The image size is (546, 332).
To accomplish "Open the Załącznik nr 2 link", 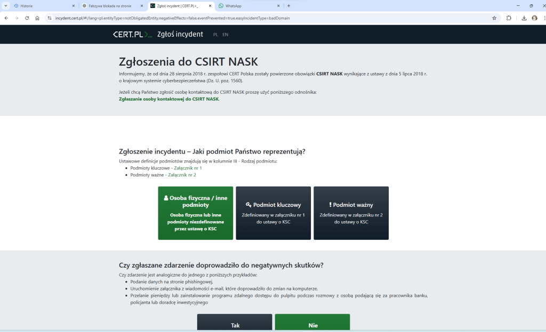I will [x=182, y=175].
